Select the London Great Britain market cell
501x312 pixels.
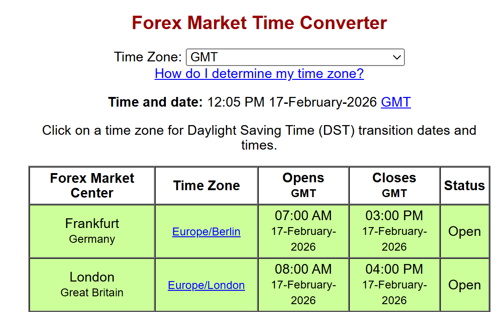click(92, 284)
